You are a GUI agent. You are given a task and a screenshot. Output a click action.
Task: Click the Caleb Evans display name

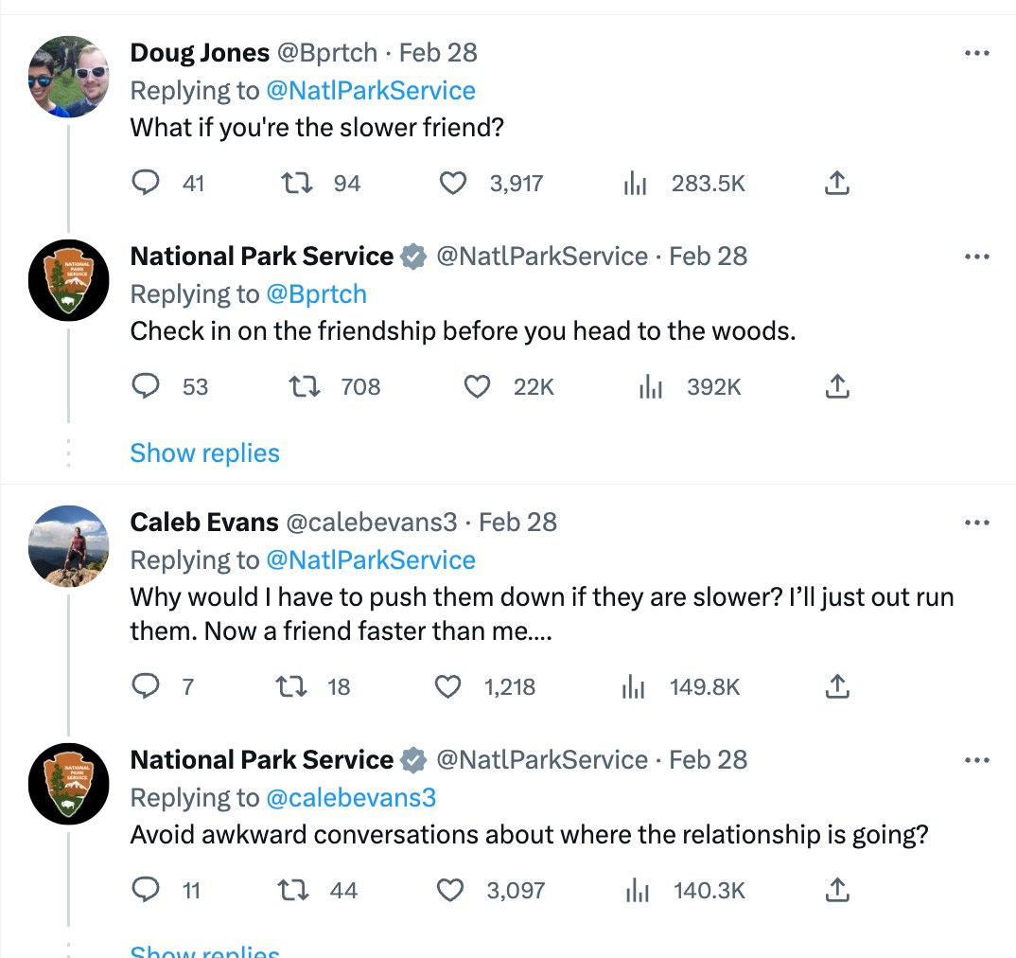click(x=204, y=523)
